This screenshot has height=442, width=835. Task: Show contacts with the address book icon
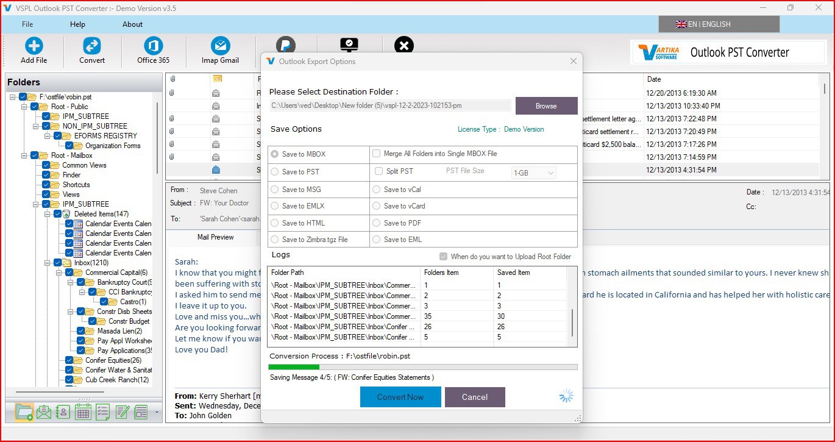[63, 412]
